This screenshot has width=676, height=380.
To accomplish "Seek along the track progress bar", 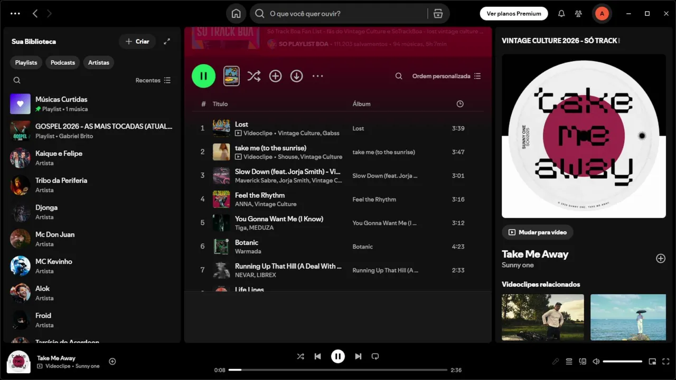I will 338,370.
